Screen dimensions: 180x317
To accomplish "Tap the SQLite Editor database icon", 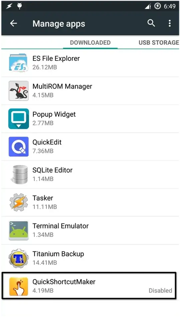I will [x=19, y=175].
